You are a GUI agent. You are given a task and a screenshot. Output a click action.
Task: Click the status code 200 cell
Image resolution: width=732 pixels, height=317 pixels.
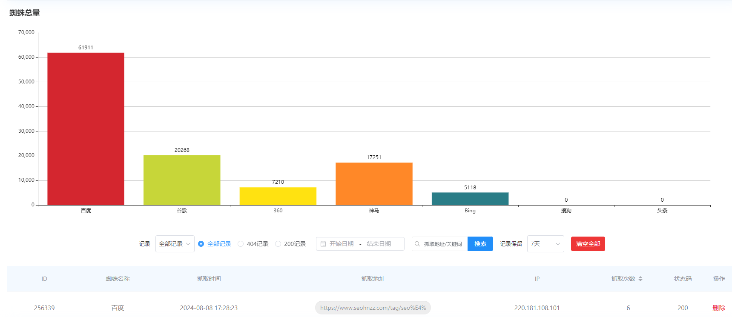click(683, 308)
